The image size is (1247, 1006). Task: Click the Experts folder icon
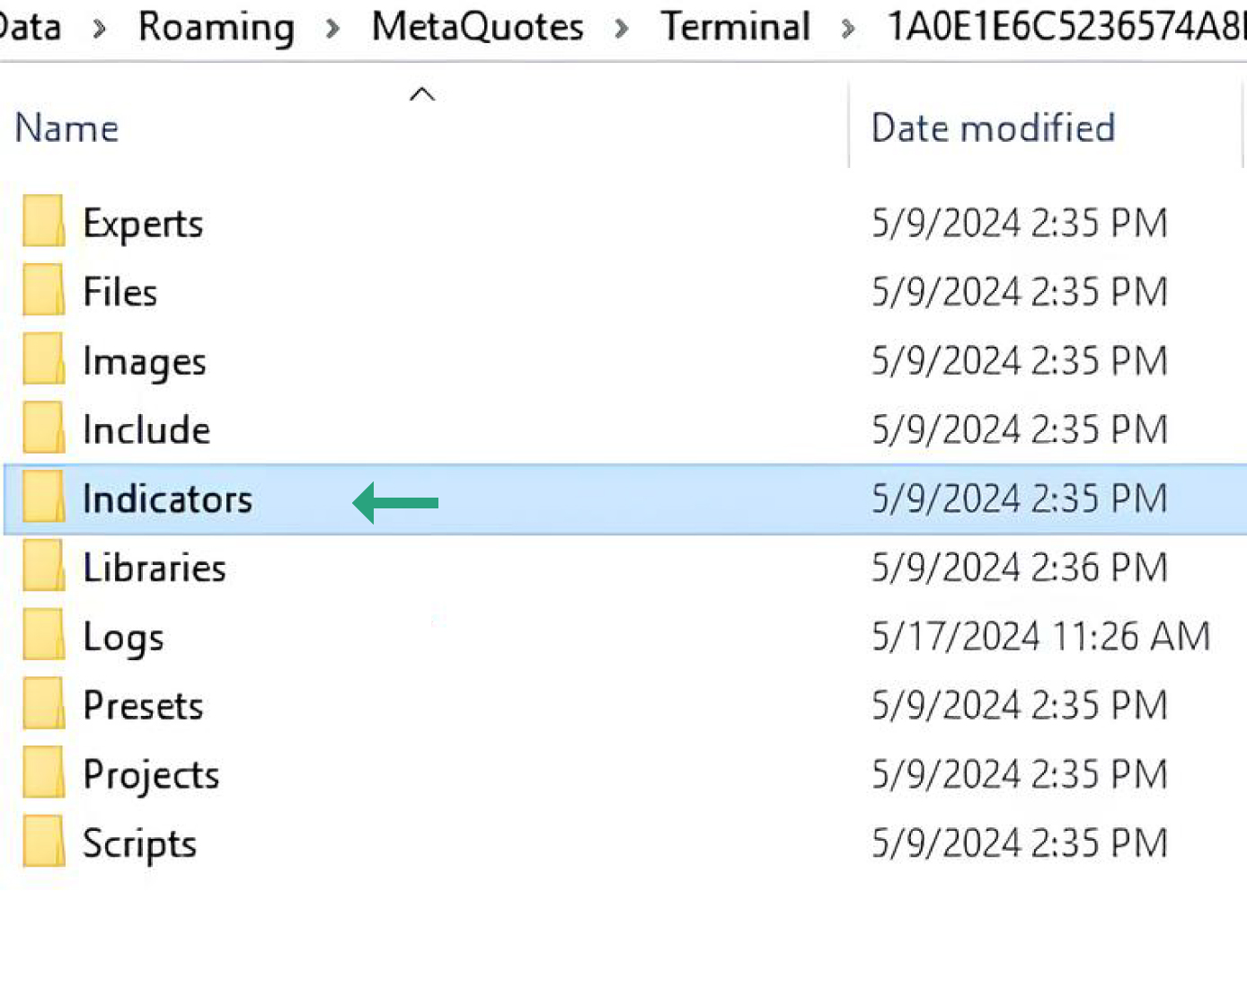[x=43, y=222]
